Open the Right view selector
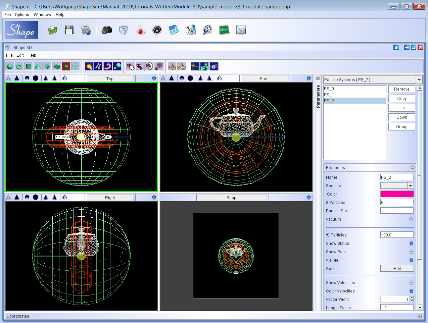428x323 pixels. coord(110,198)
